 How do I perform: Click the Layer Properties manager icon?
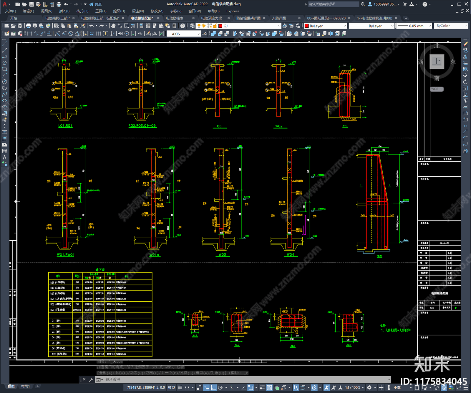tap(192, 26)
